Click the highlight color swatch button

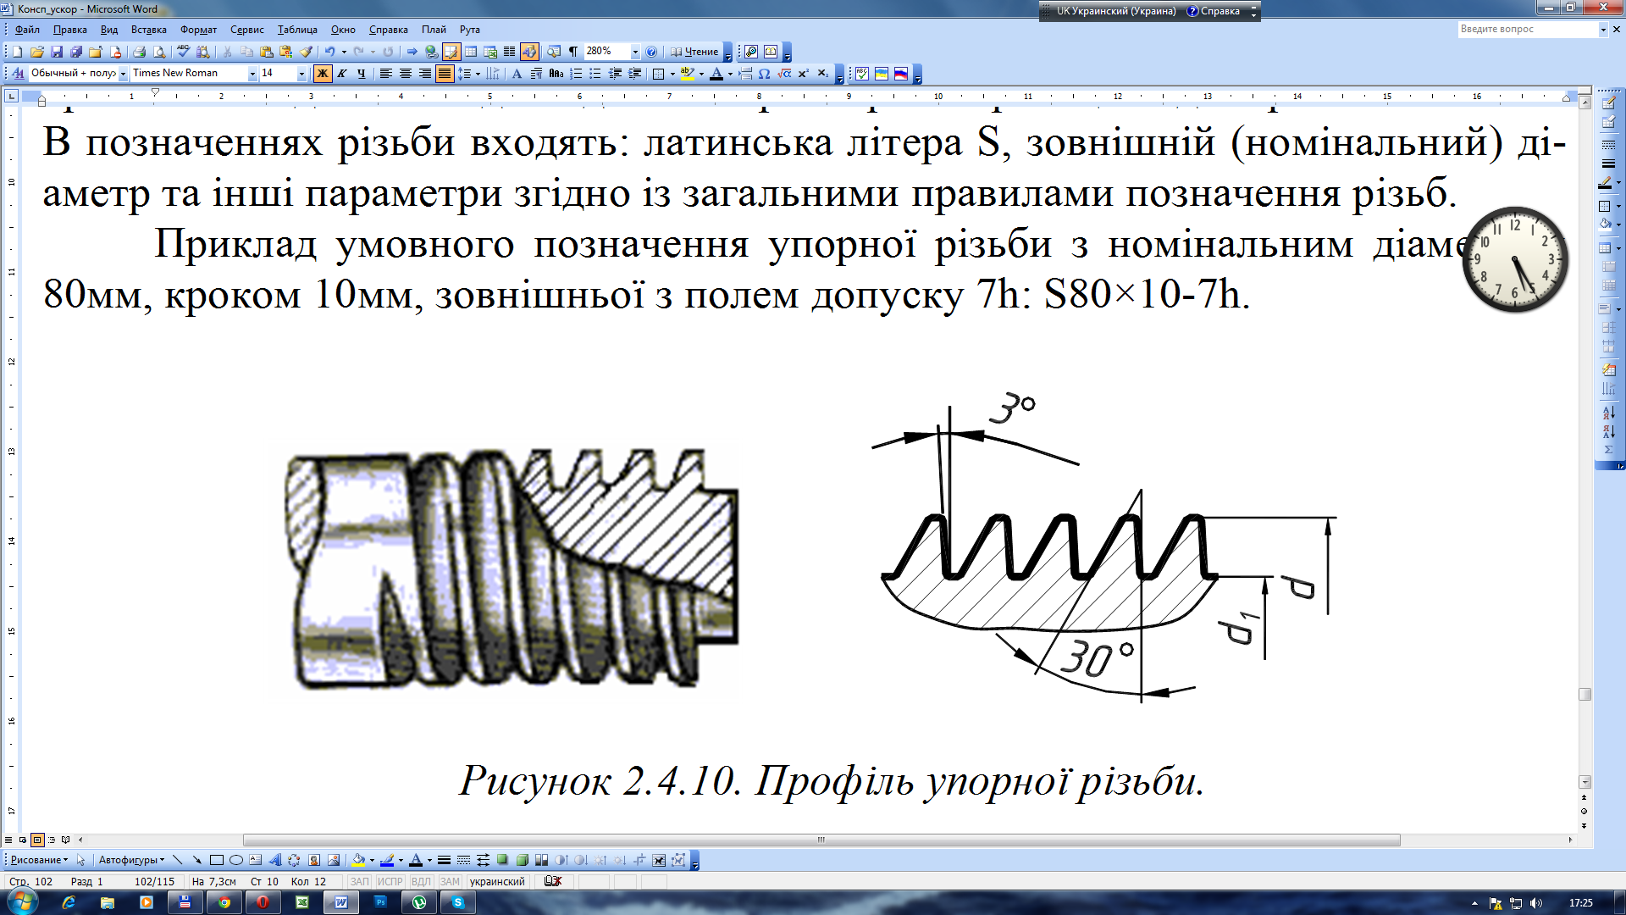[x=687, y=74]
